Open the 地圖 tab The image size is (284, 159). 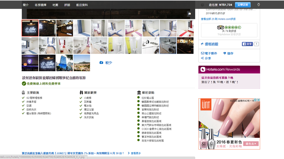55,5
